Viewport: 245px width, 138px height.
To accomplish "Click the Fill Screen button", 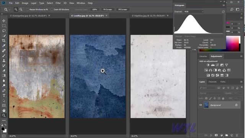I will click(122, 10).
